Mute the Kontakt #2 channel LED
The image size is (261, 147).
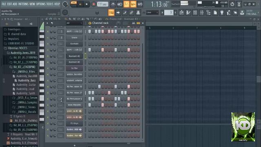48,56
